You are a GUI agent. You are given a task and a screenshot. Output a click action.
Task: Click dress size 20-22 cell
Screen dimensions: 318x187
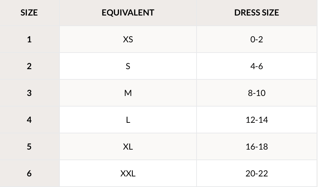(x=256, y=174)
